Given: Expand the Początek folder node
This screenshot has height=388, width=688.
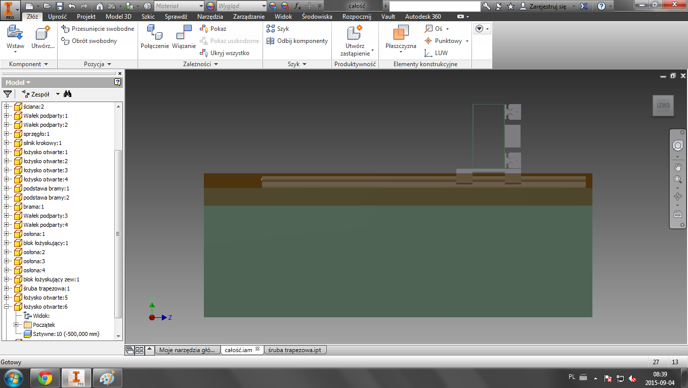Looking at the screenshot, I should 16,325.
